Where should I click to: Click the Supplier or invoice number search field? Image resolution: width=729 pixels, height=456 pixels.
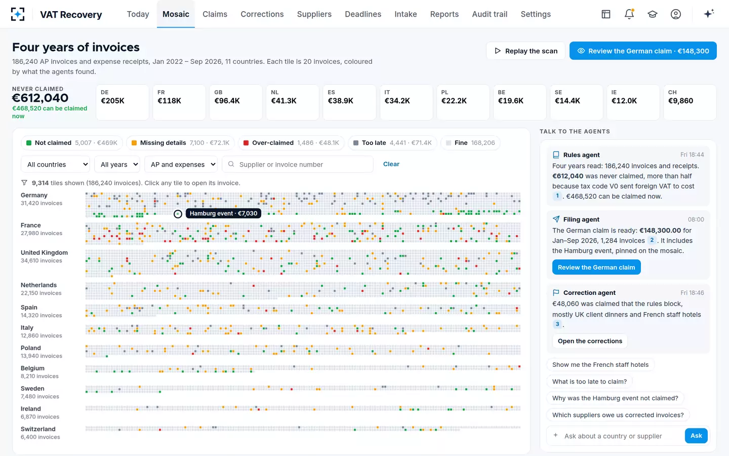coord(298,164)
